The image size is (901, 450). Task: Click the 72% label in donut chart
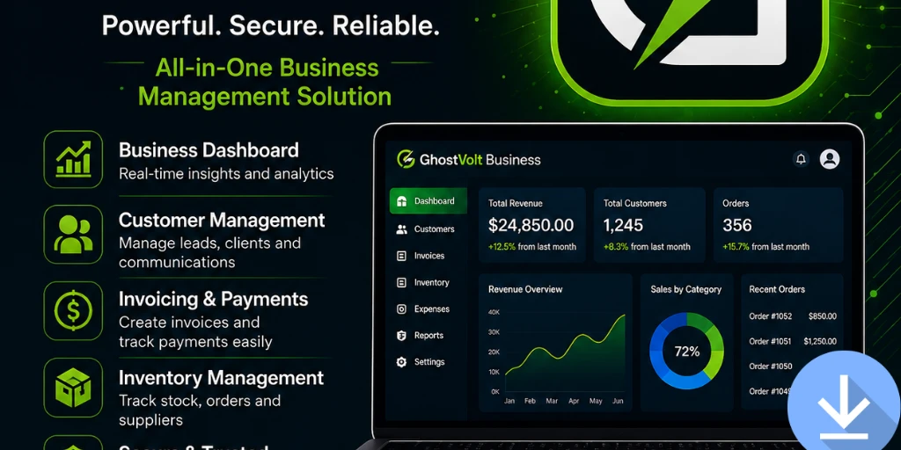pos(686,352)
